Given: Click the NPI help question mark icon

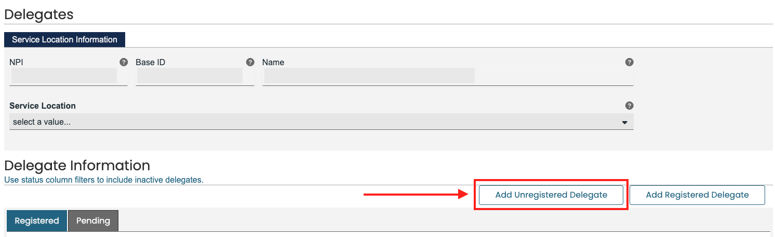Looking at the screenshot, I should pos(124,62).
